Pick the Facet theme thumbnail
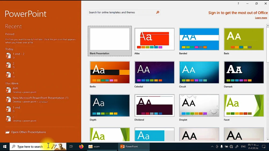The image size is (269, 151). click(244, 105)
